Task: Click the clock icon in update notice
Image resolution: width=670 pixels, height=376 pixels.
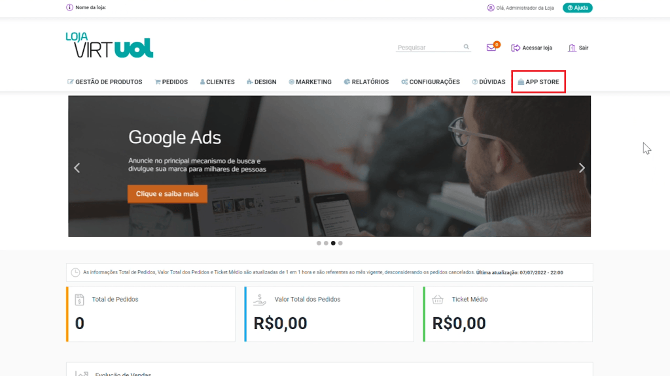Action: 75,272
